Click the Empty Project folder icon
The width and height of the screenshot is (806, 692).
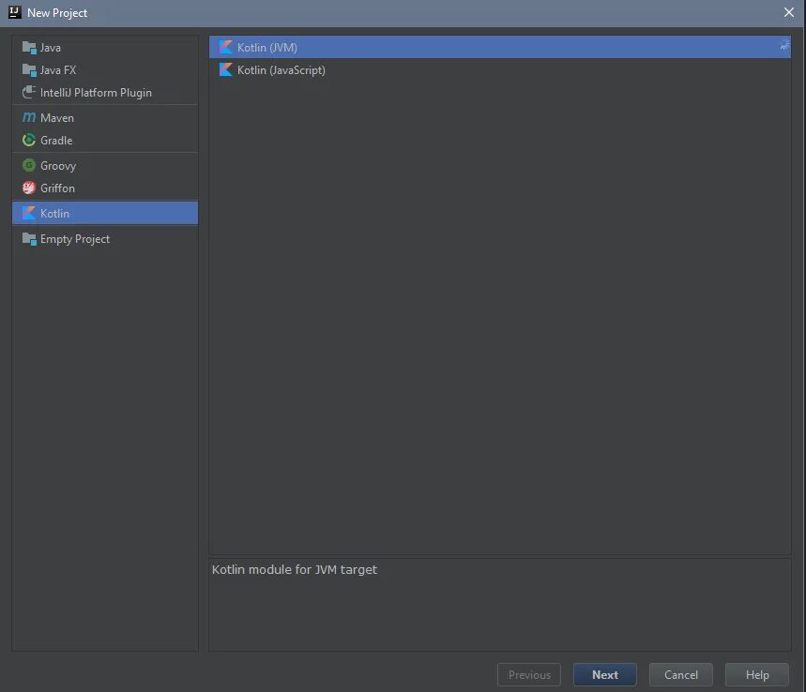coord(29,239)
